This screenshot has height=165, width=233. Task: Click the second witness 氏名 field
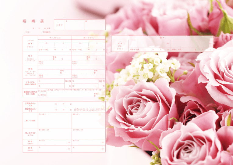[191, 44]
